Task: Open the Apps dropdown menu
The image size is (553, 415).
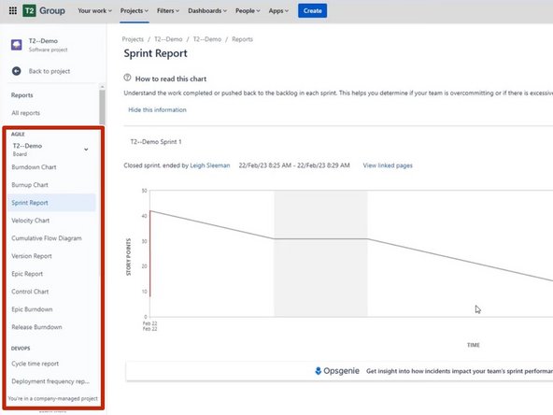Action: [278, 10]
